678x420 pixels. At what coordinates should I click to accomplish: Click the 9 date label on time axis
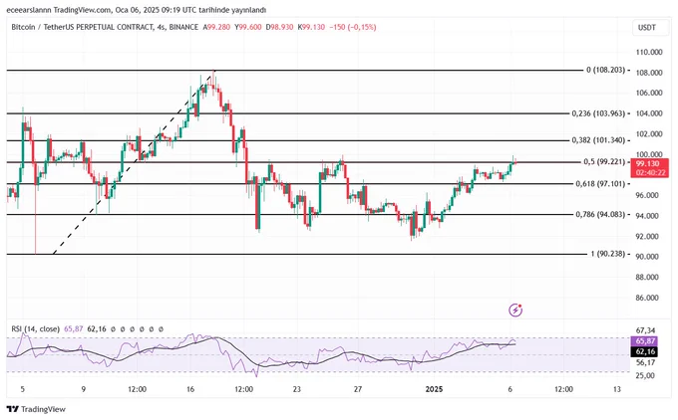point(84,389)
